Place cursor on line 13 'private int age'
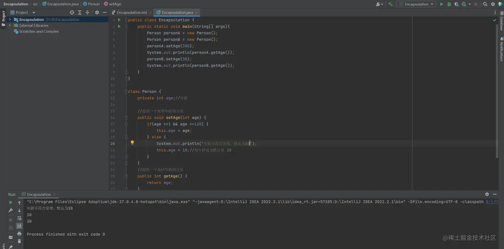504x249 pixels. tap(155, 98)
